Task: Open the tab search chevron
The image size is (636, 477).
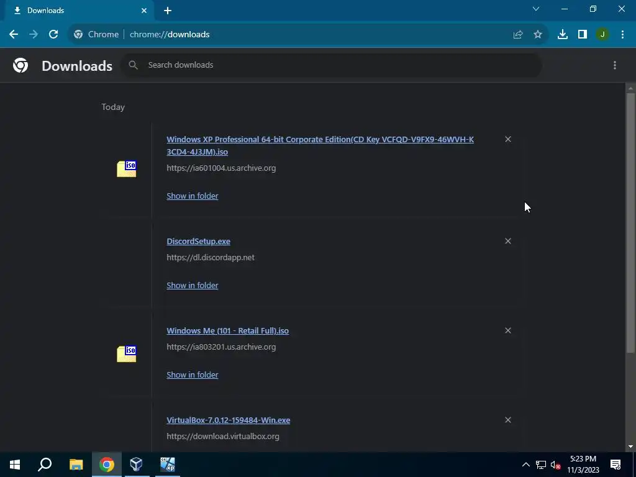Action: tap(536, 9)
